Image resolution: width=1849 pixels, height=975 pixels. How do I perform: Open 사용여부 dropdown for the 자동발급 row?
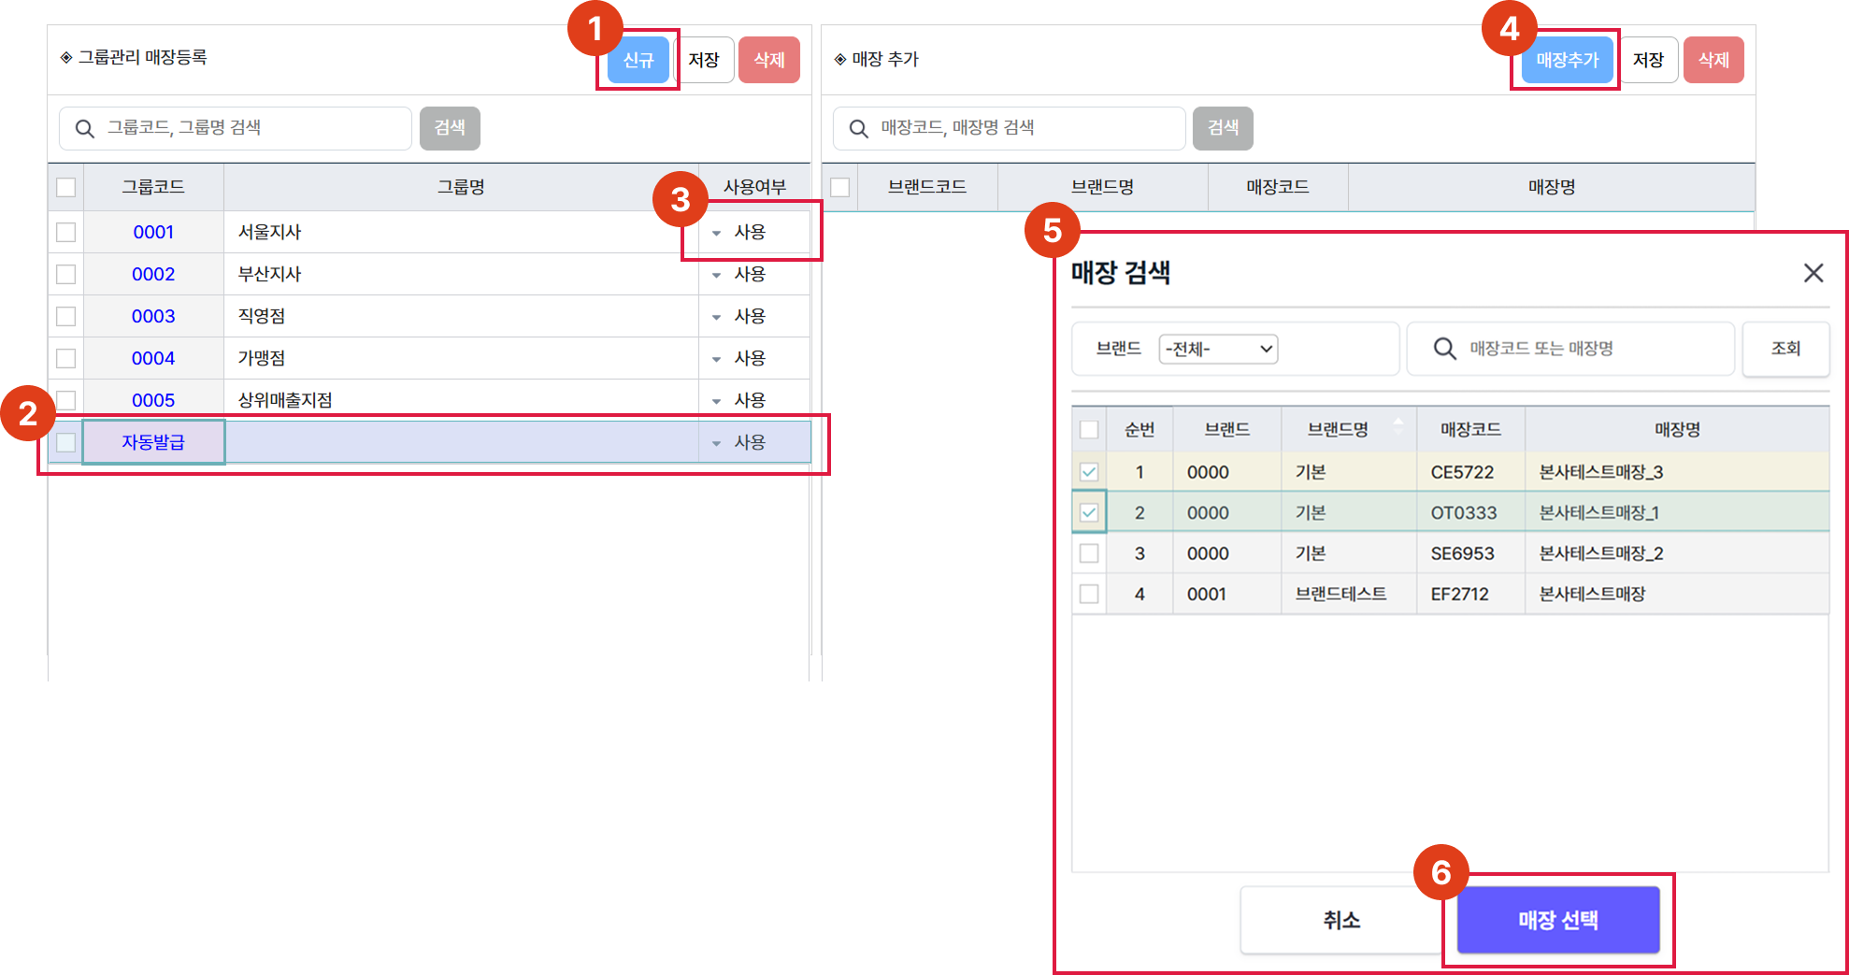click(717, 443)
